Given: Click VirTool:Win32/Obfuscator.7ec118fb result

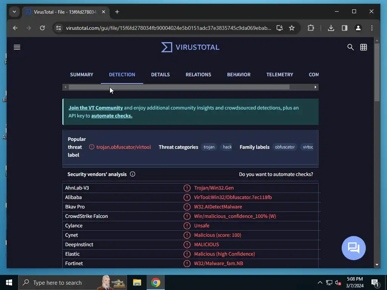Looking at the screenshot, I should pyautogui.click(x=233, y=197).
